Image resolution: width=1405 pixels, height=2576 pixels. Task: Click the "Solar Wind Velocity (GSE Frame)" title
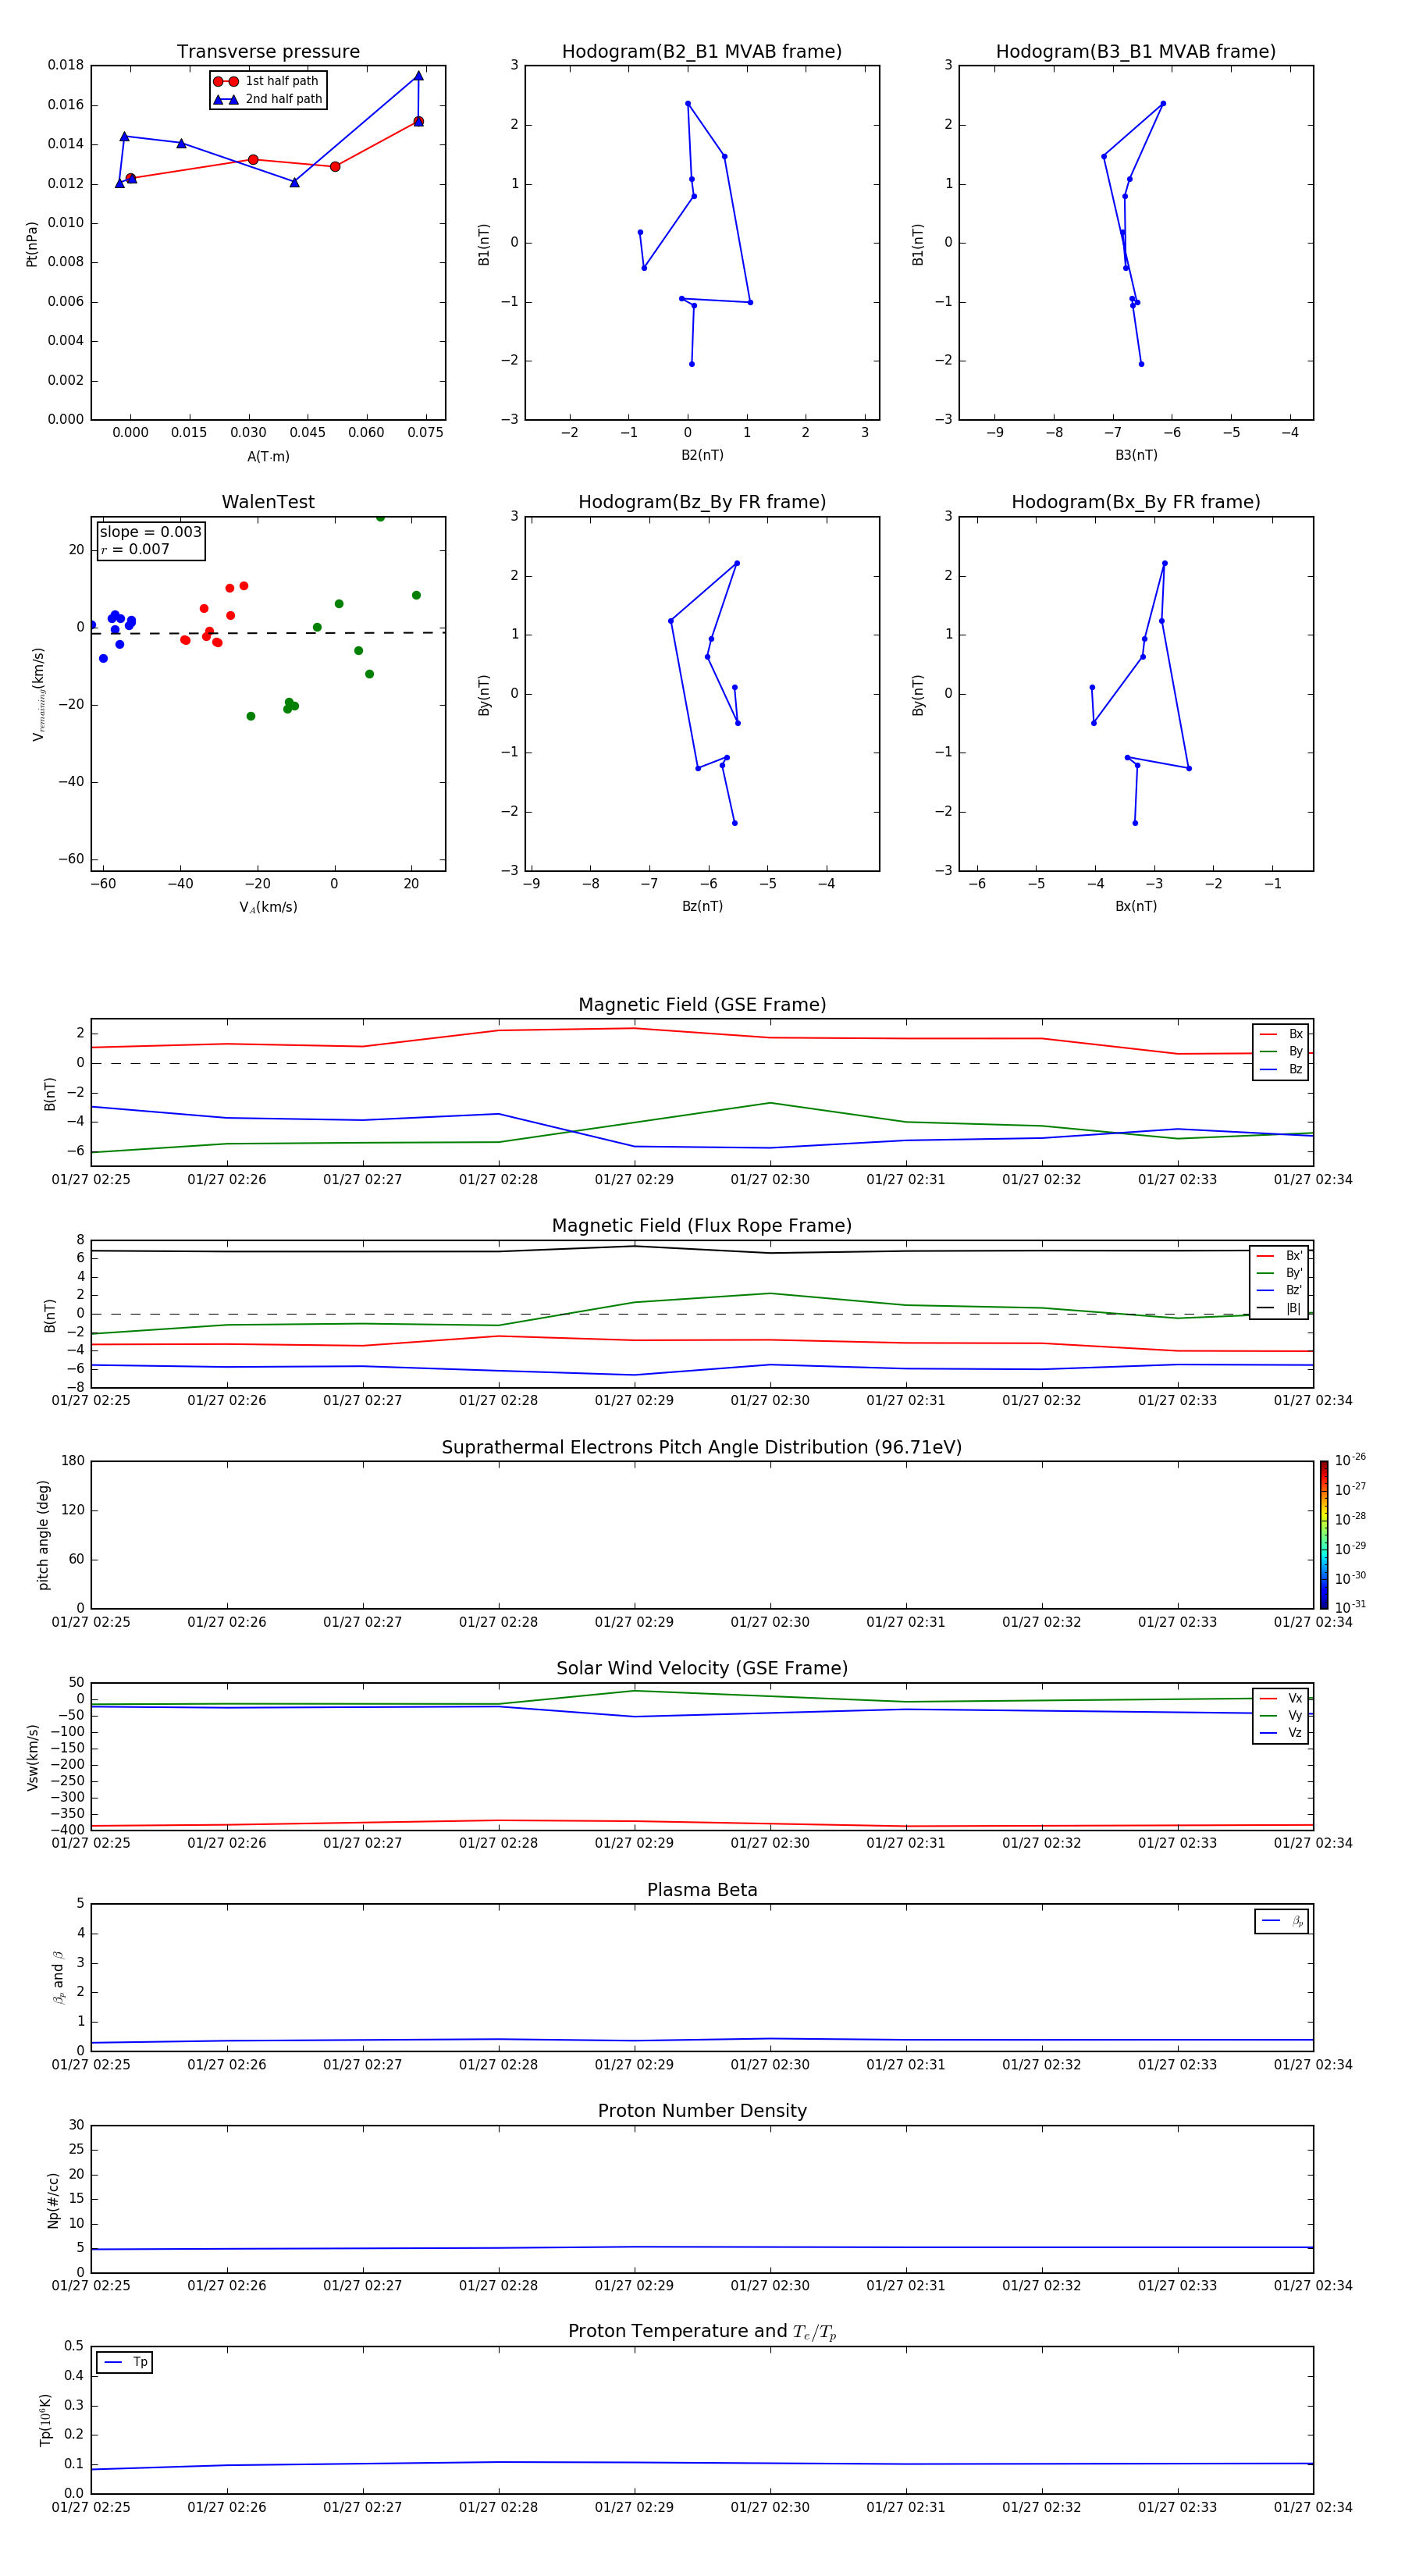coord(702,1668)
